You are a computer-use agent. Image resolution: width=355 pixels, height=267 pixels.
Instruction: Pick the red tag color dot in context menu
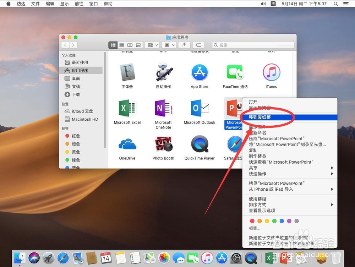pyautogui.click(x=252, y=221)
